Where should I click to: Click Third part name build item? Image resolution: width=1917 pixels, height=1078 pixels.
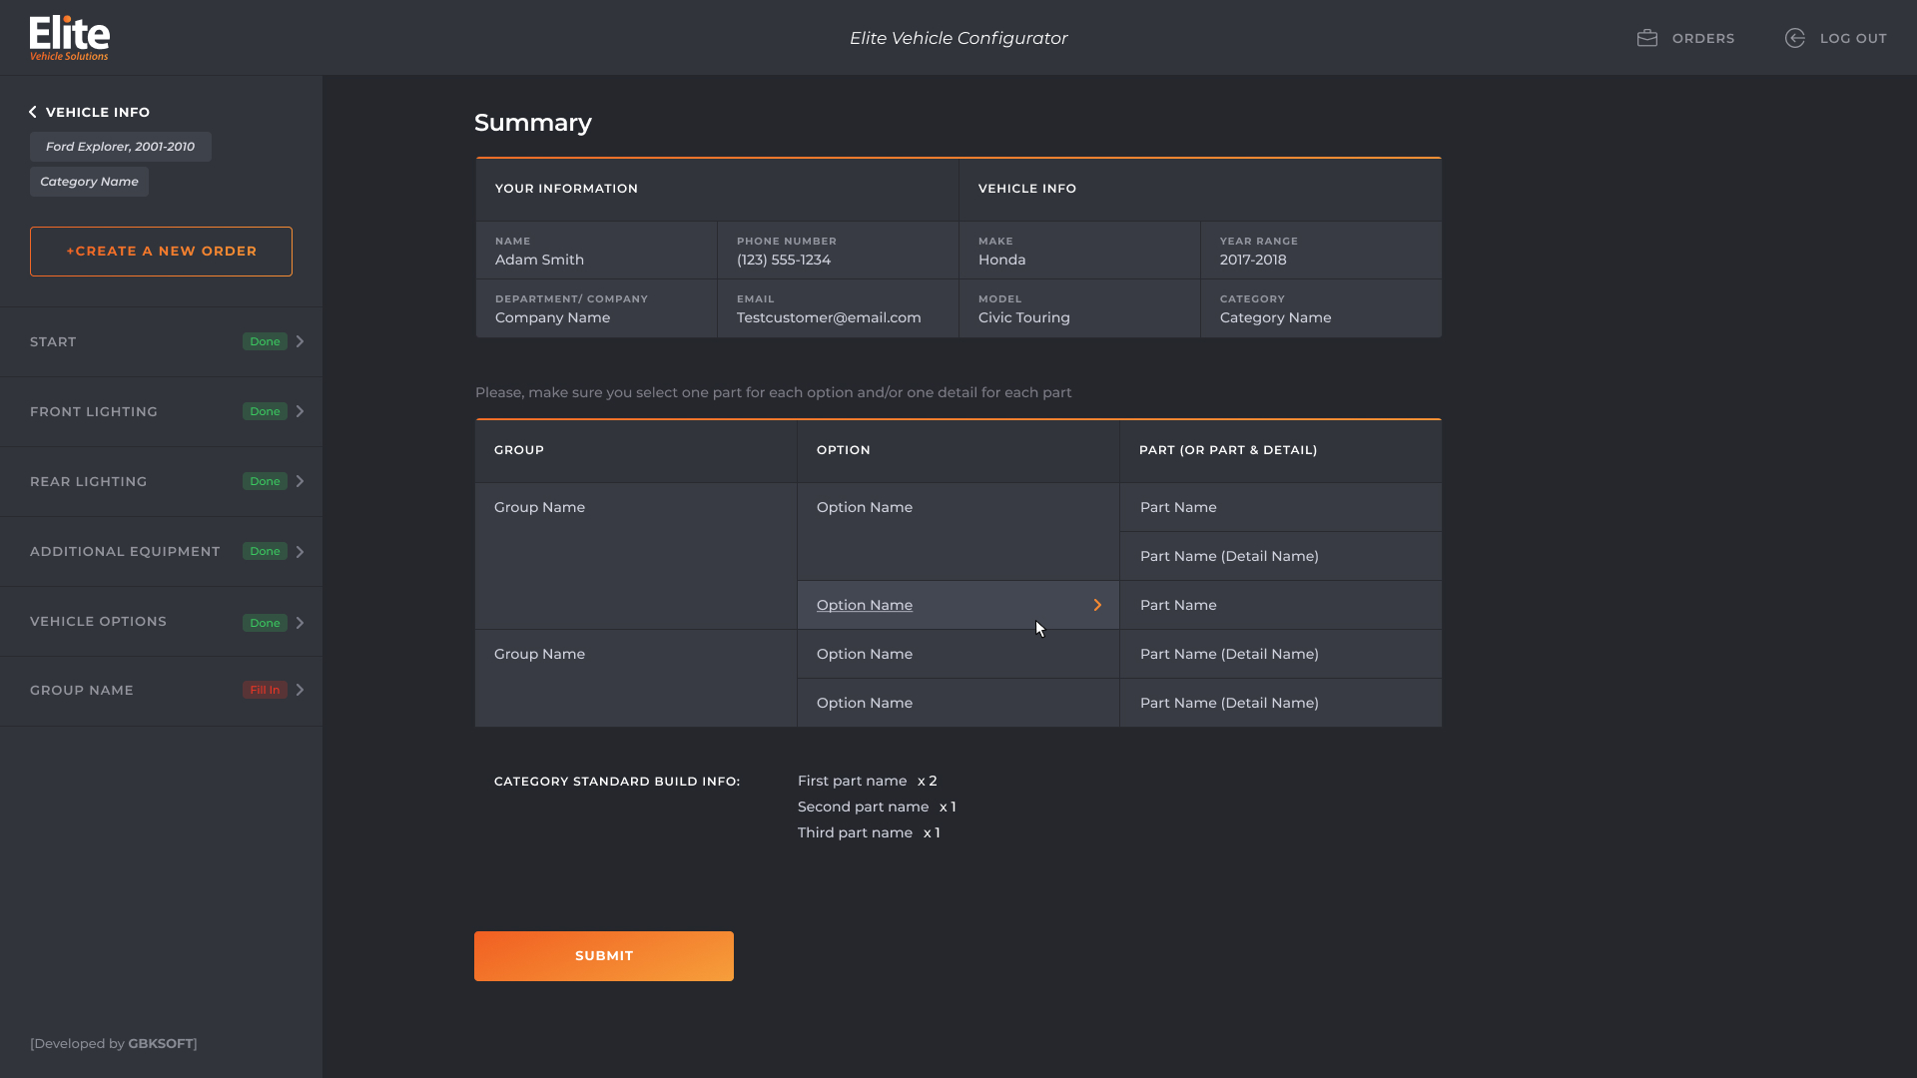(x=855, y=832)
